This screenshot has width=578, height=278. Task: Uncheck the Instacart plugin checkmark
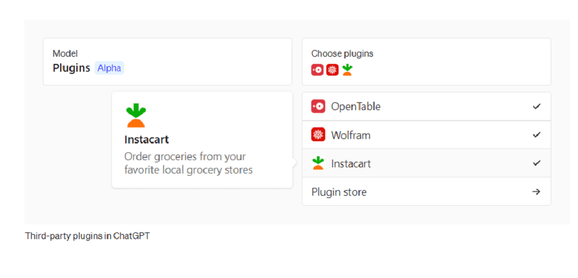coord(536,163)
